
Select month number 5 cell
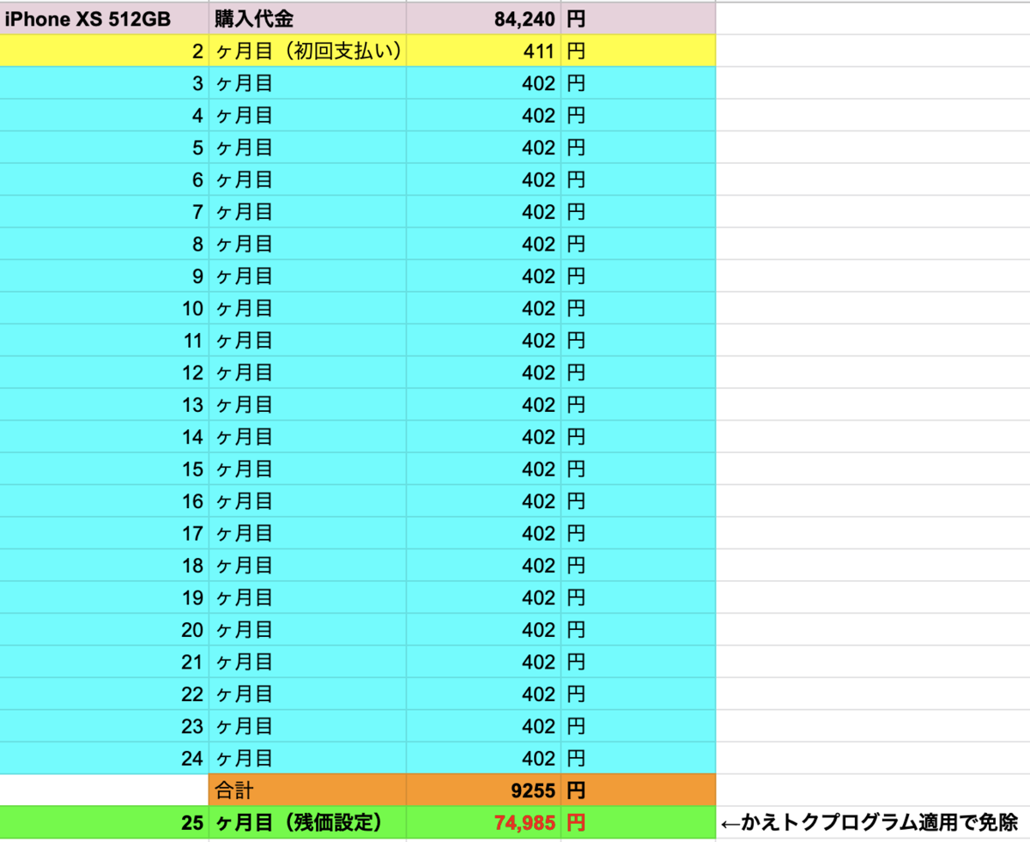[104, 148]
